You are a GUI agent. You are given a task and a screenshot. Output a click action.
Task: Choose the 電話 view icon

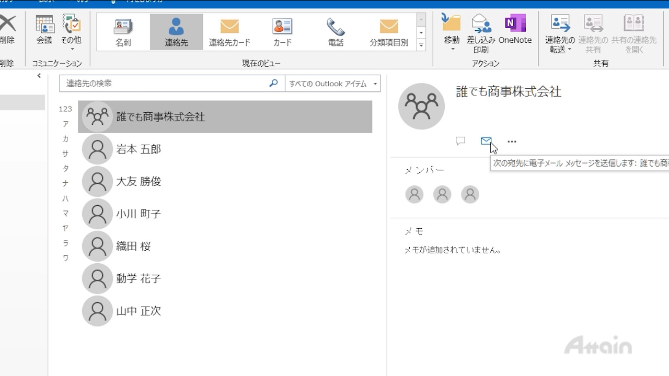[336, 32]
